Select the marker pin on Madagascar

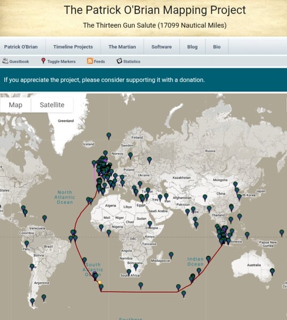click(171, 255)
